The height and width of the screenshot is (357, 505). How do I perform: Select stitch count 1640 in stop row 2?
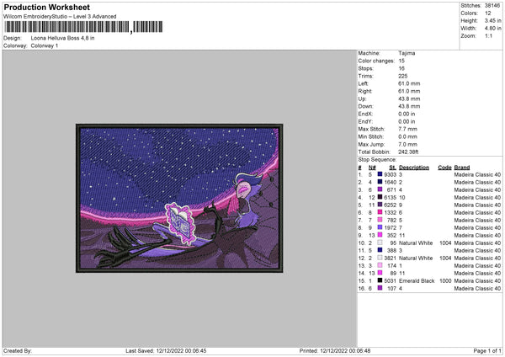coord(390,183)
